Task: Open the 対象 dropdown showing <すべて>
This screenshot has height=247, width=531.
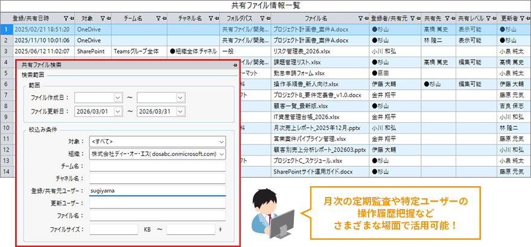Action: point(221,142)
